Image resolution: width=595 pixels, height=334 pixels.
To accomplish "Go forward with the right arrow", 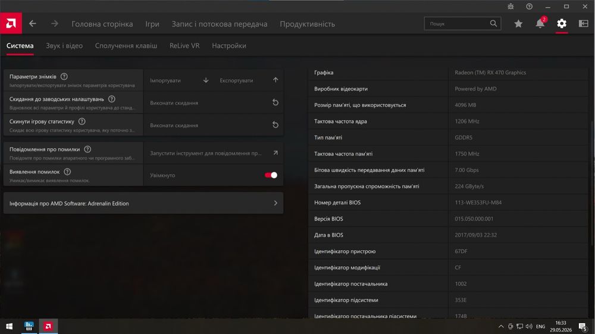I will 55,24.
